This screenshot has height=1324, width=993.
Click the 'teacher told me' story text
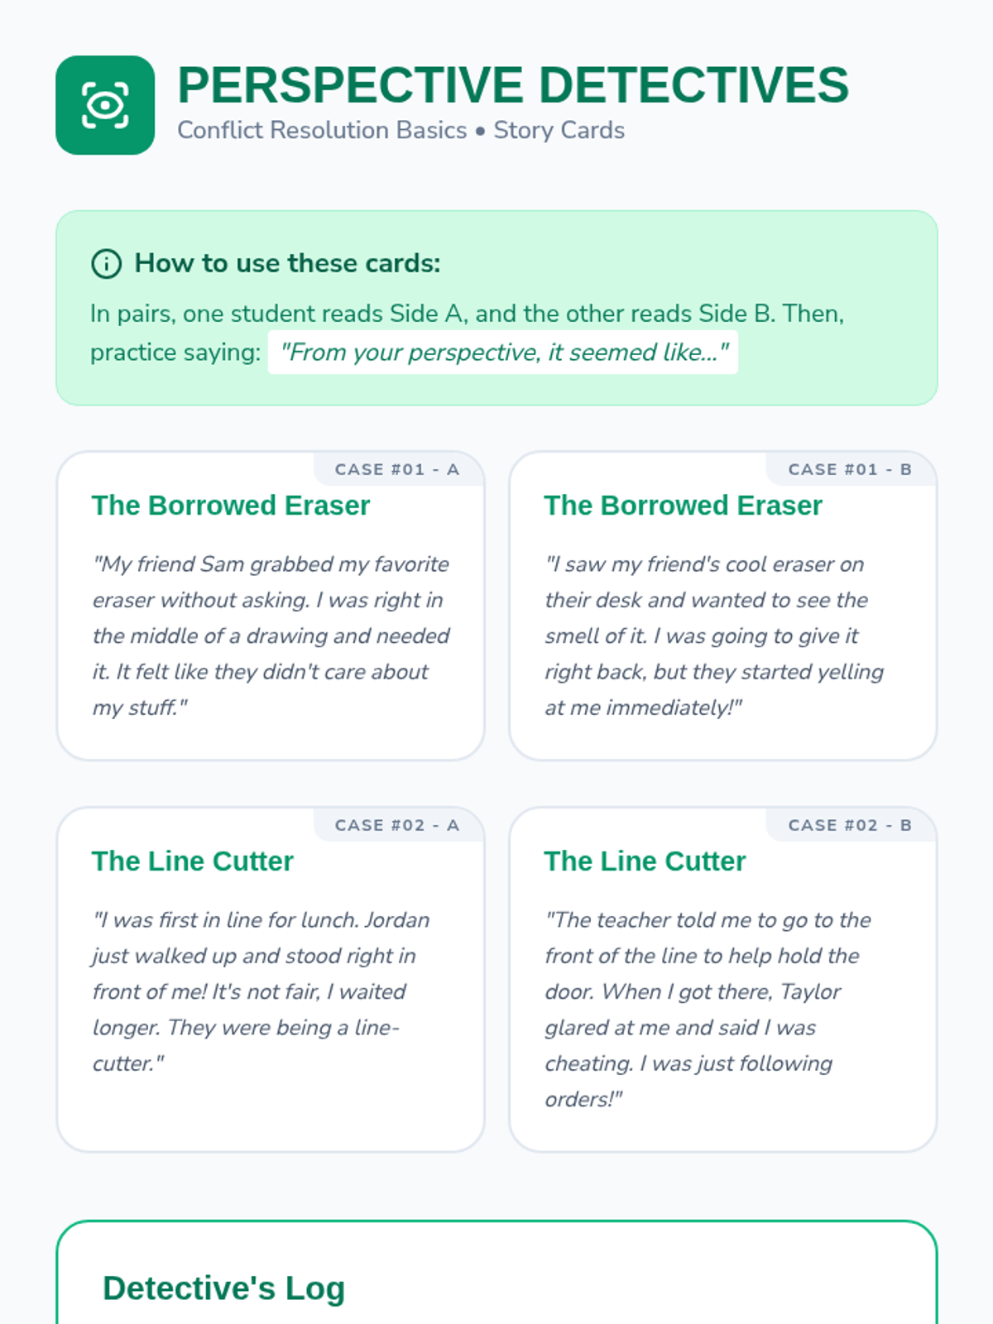tap(708, 1009)
